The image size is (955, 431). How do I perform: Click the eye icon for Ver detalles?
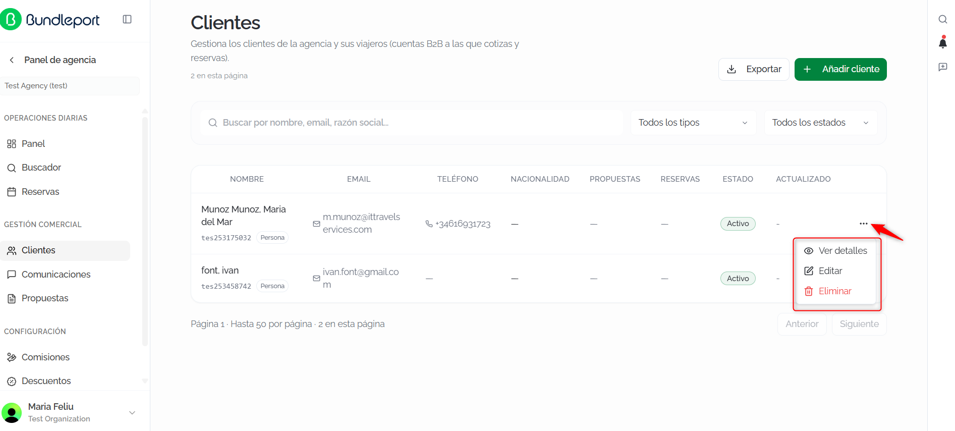point(809,251)
